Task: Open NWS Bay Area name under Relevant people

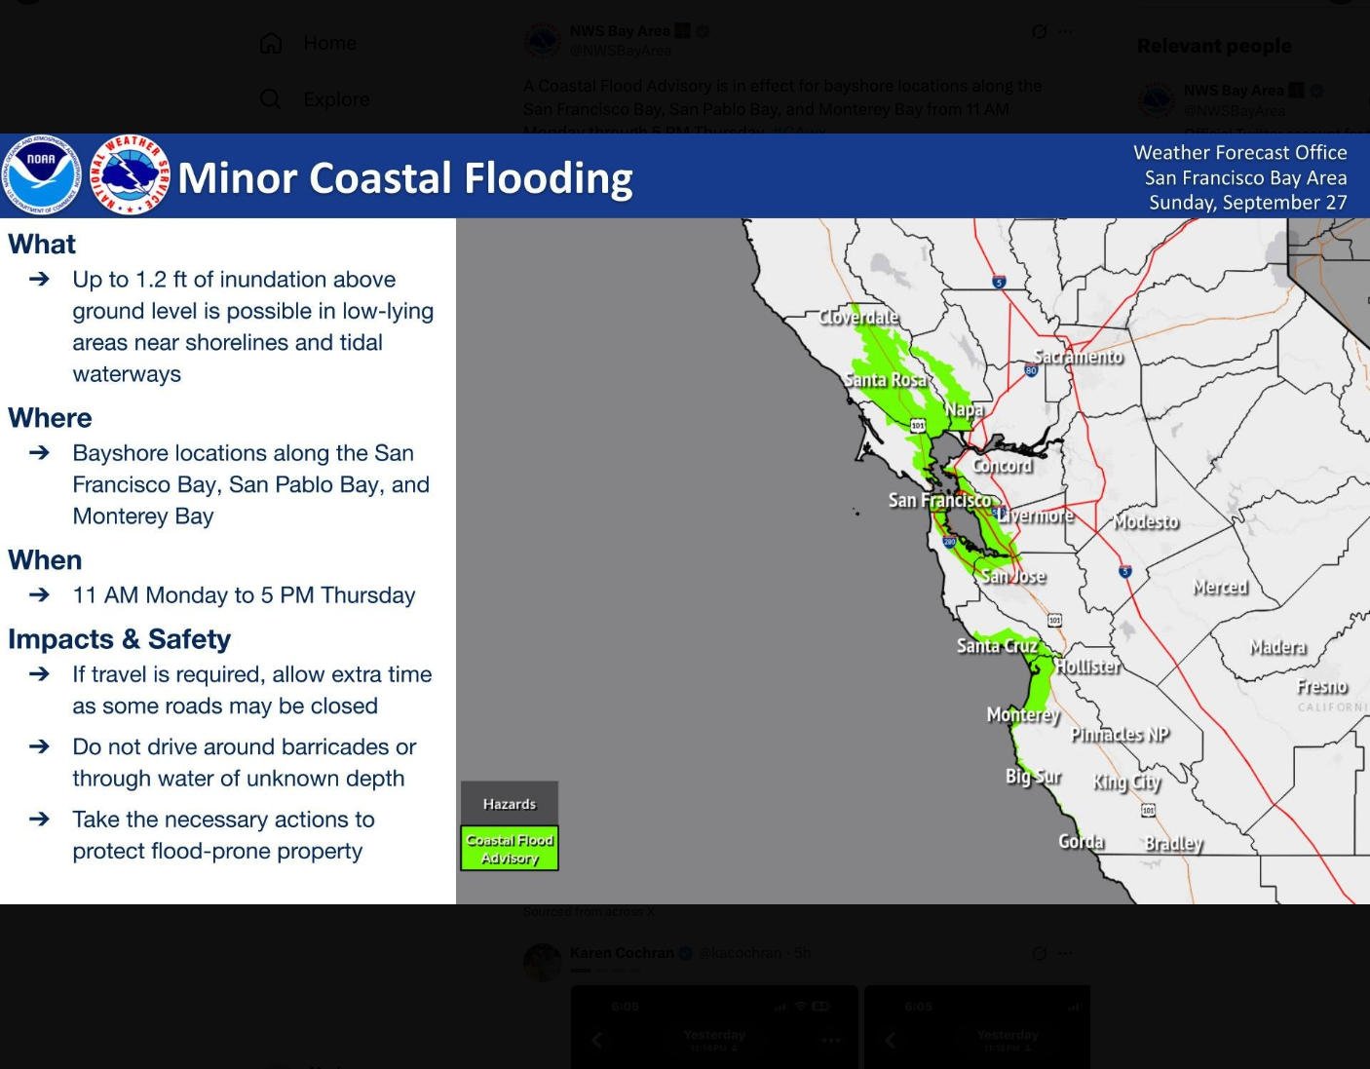Action: [x=1234, y=91]
